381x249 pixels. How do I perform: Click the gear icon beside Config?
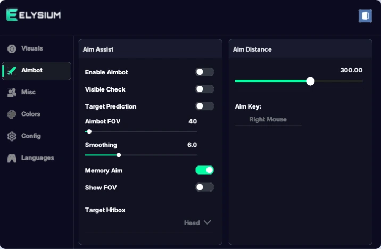(x=12, y=136)
